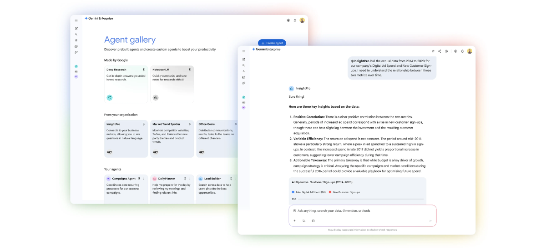Open the Market Trend Spotter agent card
The width and height of the screenshot is (546, 250).
coord(172,139)
